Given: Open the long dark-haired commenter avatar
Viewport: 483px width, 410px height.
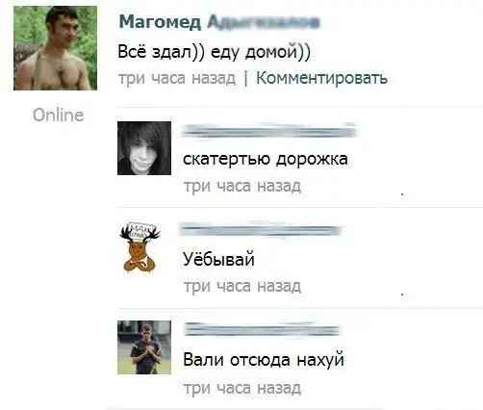Looking at the screenshot, I should [144, 148].
